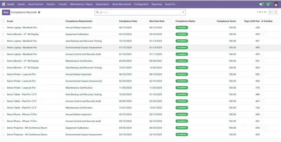Click the compliance date 12/01/2024 cell

tap(125, 108)
